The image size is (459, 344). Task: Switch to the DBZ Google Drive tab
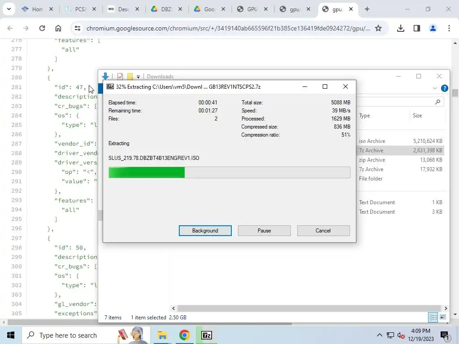click(x=166, y=9)
